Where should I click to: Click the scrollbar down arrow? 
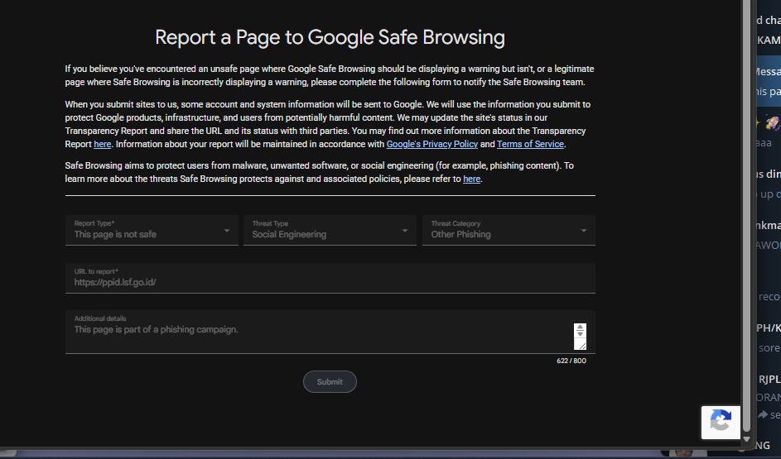coord(746,439)
